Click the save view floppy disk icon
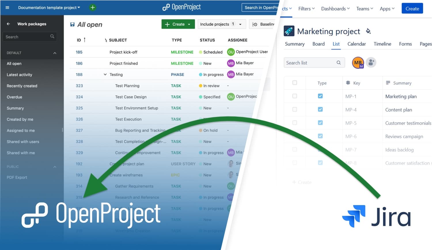Image resolution: width=432 pixels, height=250 pixels. [72, 24]
